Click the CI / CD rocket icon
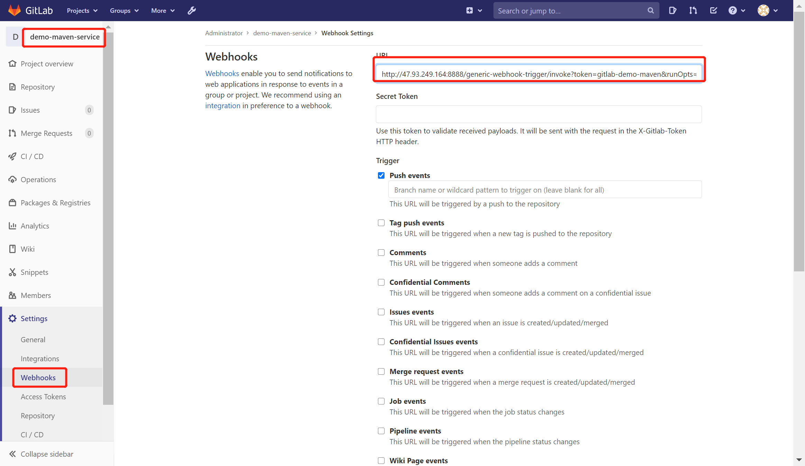 (x=12, y=156)
